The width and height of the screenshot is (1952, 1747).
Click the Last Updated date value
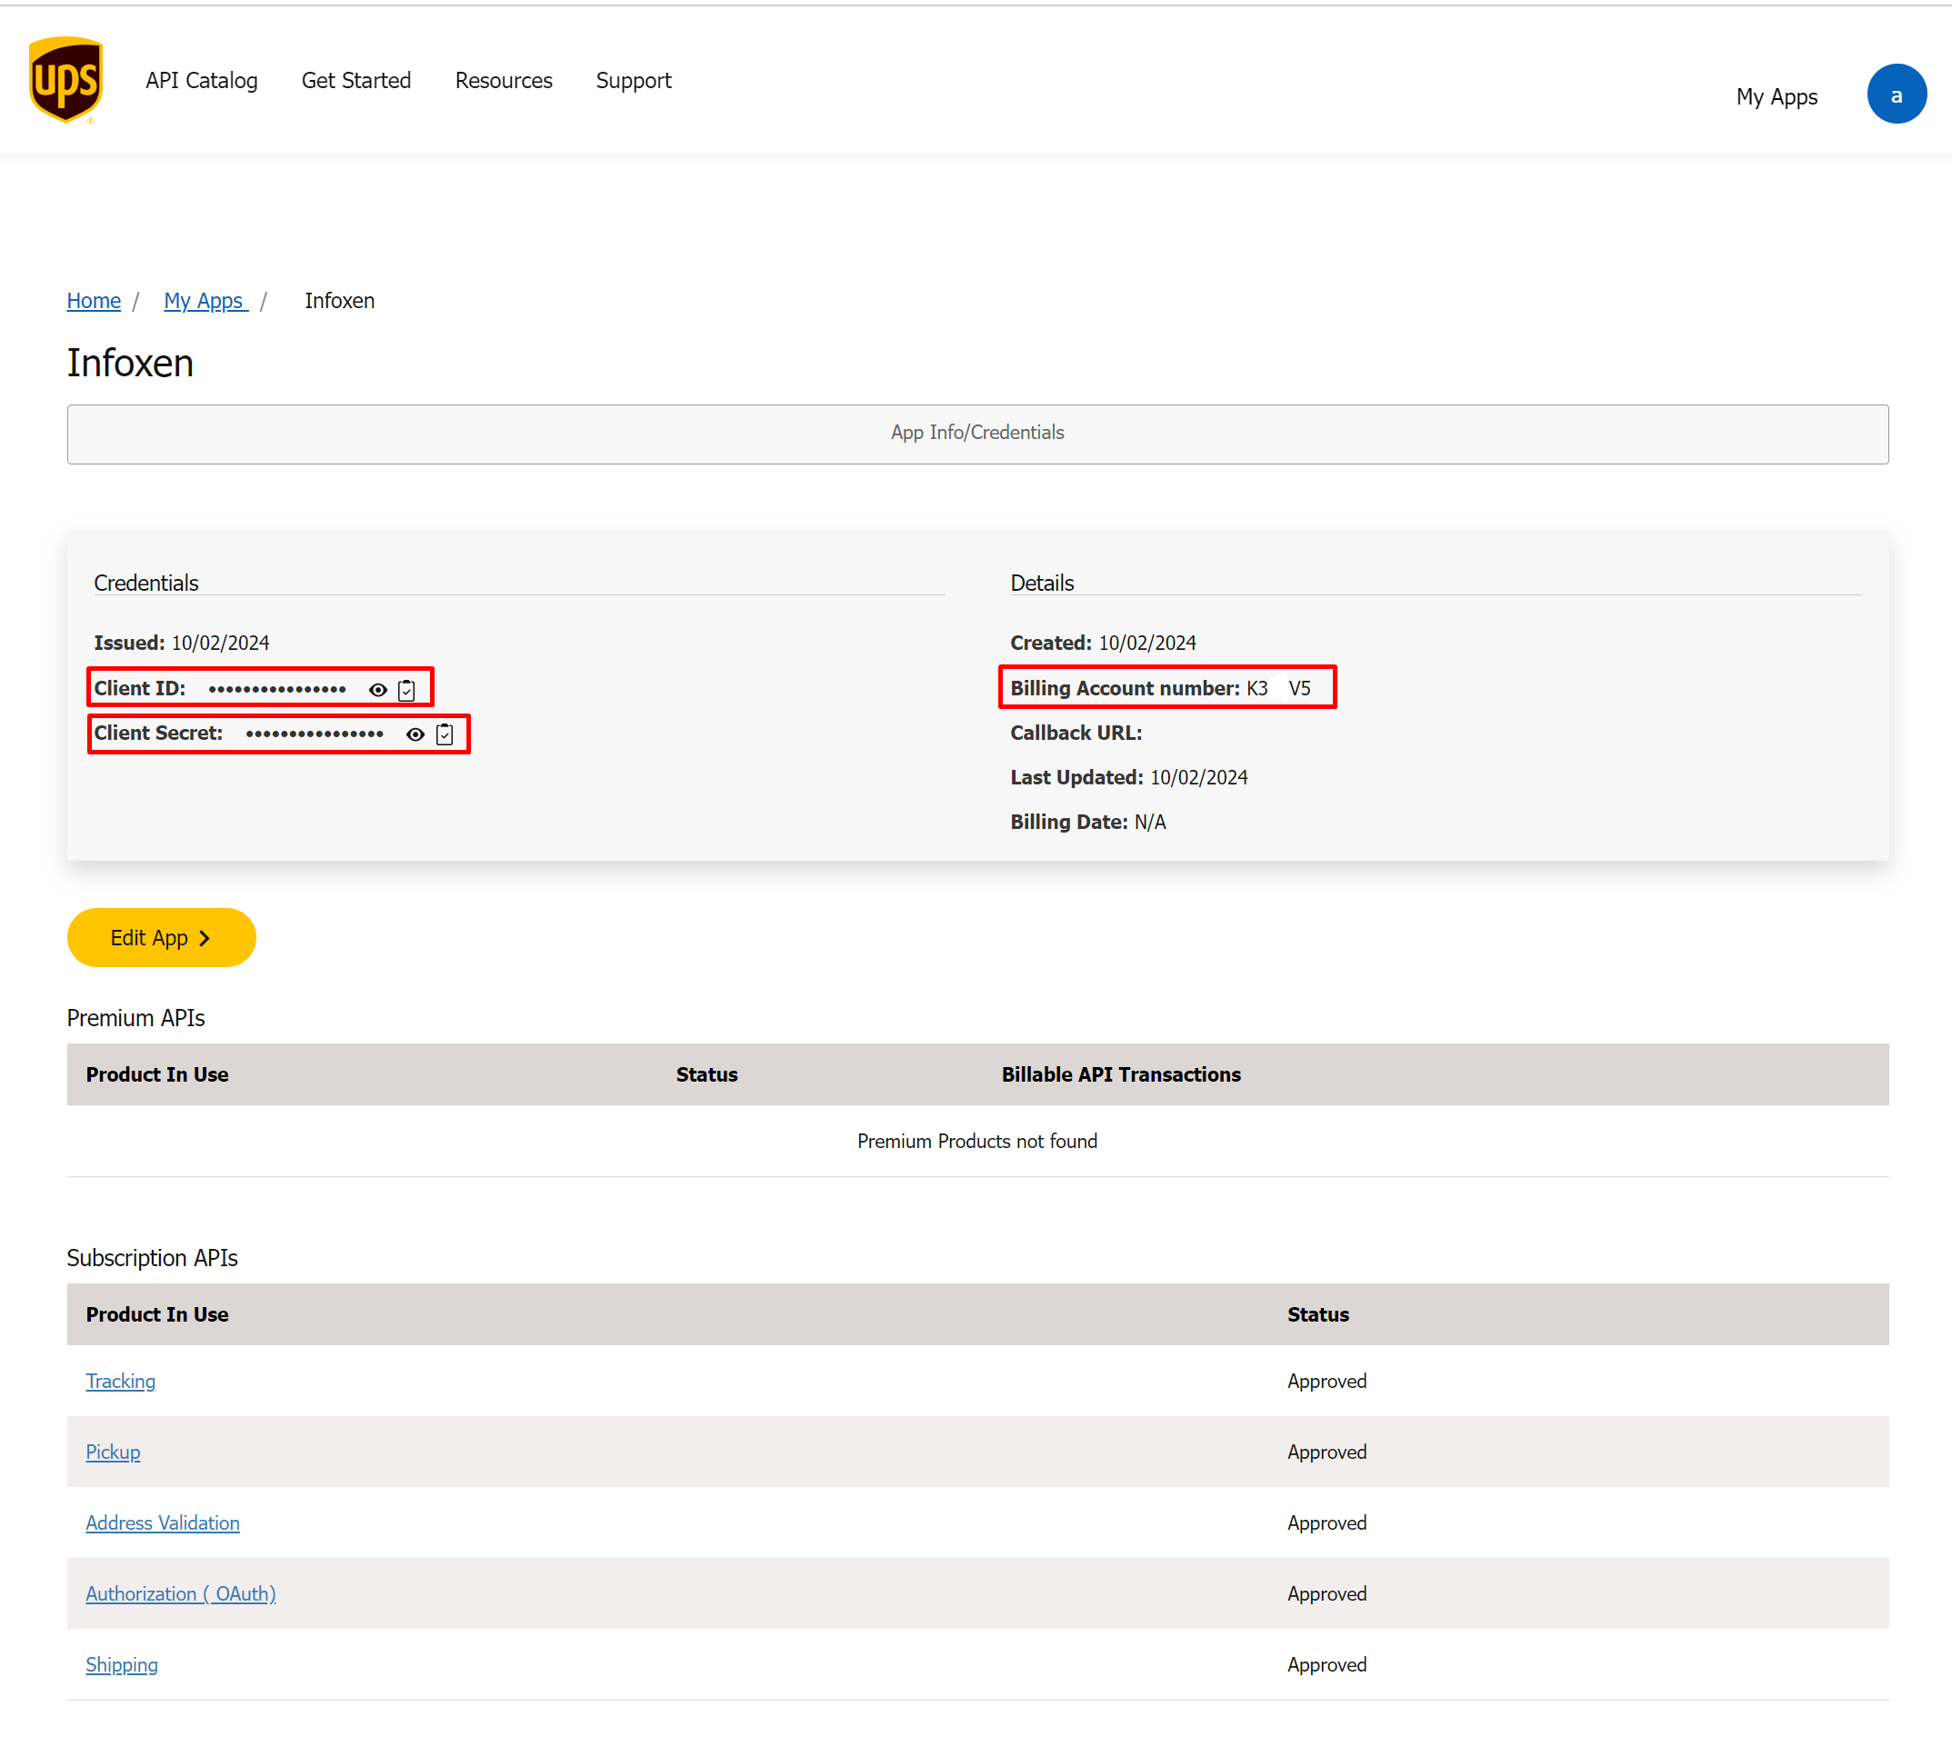pos(1199,777)
